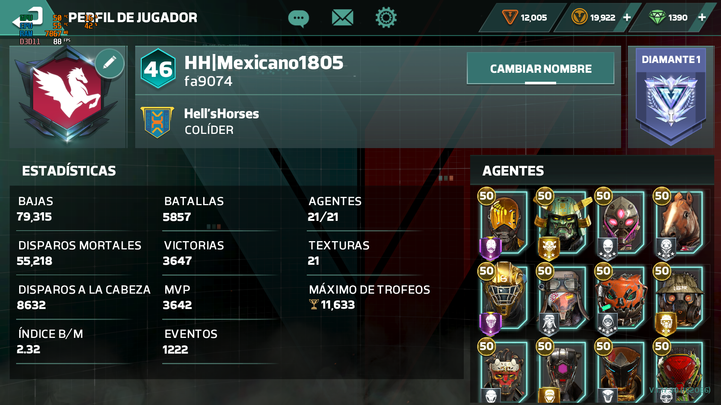This screenshot has height=405, width=721.
Task: Click the player ID fa9074 text
Action: pos(208,81)
